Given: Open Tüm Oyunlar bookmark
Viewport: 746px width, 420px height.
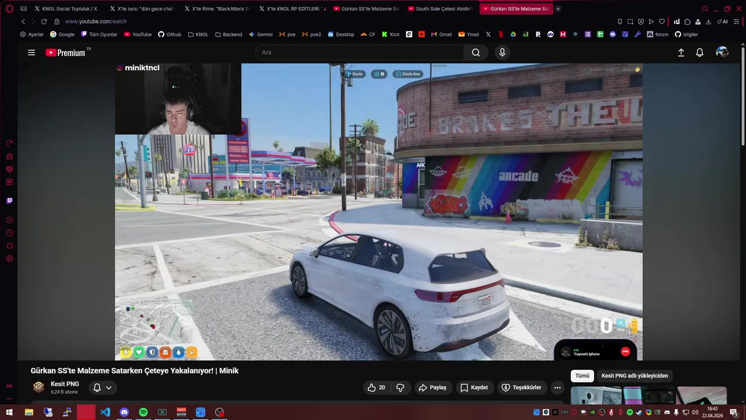Looking at the screenshot, I should tap(99, 34).
